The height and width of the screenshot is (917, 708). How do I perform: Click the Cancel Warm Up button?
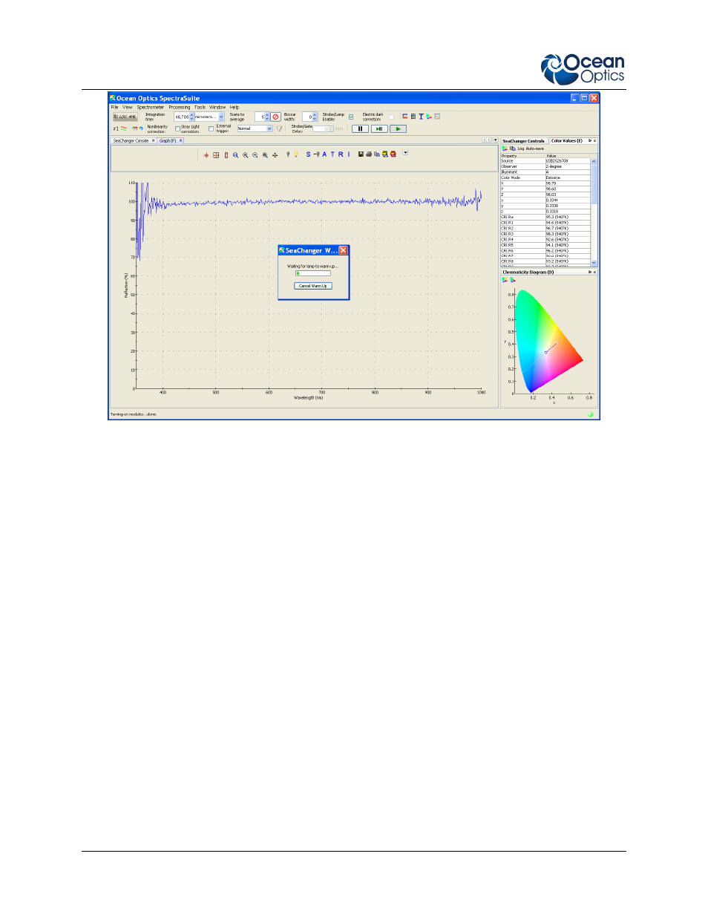(313, 286)
